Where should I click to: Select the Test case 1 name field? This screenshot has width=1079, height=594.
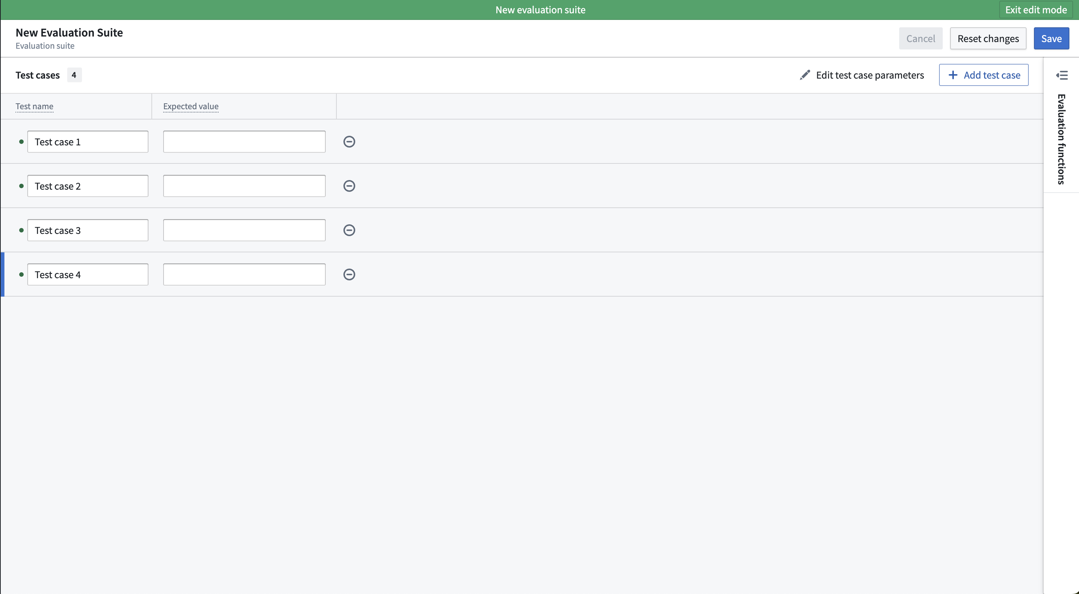pos(88,141)
